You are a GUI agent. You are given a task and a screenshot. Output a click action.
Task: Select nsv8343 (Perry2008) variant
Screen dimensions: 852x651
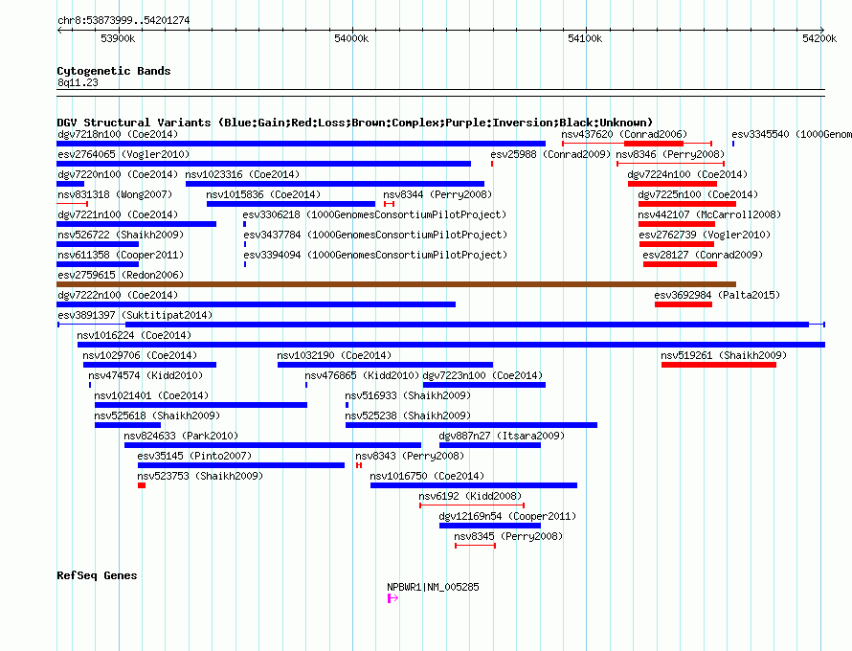coord(359,465)
